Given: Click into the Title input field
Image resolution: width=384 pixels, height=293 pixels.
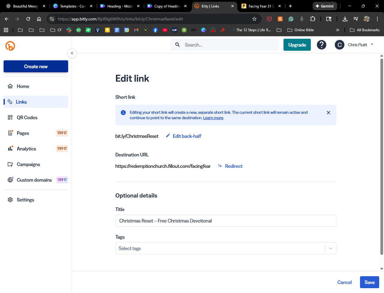Looking at the screenshot, I should 226,221.
